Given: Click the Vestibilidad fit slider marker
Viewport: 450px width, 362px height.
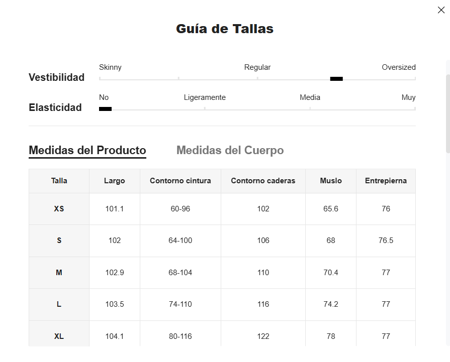Looking at the screenshot, I should click(336, 79).
